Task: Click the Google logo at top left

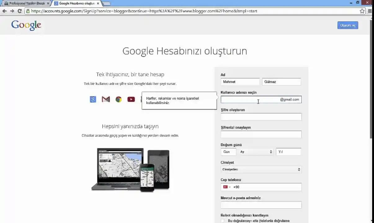Action: (x=26, y=25)
